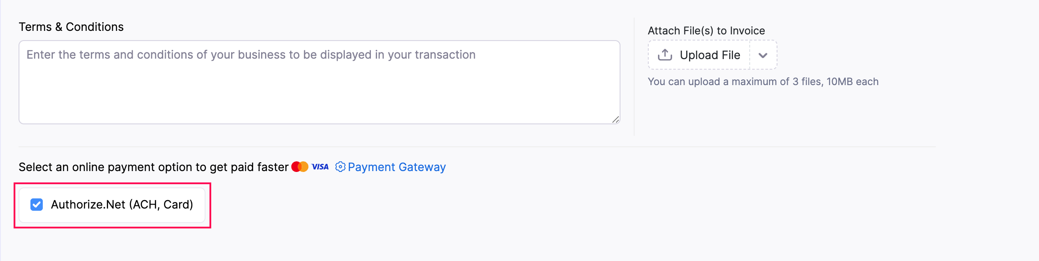Image resolution: width=1039 pixels, height=261 pixels.
Task: Click Attach File(s) to Invoice label
Action: pos(706,30)
